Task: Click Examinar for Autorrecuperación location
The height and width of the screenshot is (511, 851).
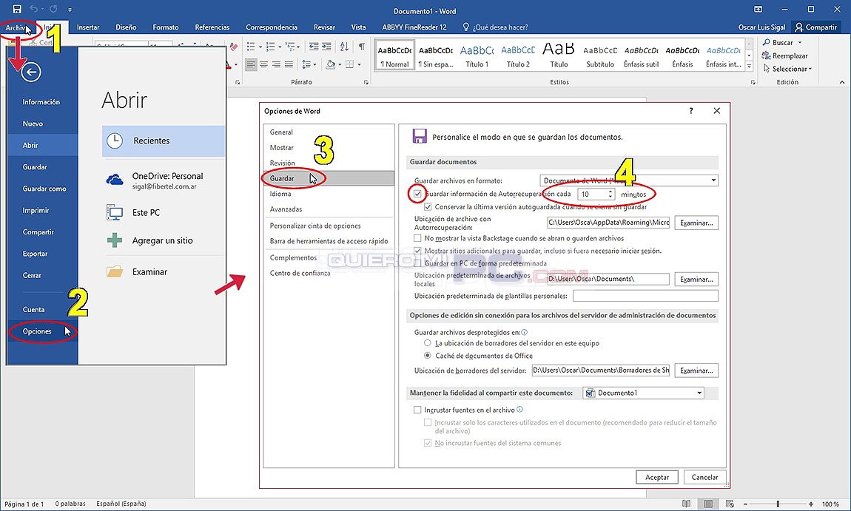Action: (x=696, y=223)
